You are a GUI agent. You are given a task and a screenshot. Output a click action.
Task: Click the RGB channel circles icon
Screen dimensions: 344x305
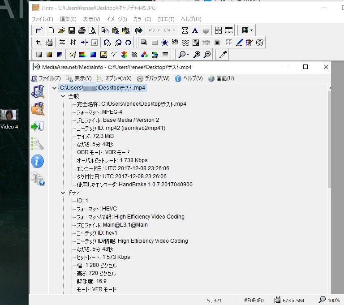pos(144,55)
